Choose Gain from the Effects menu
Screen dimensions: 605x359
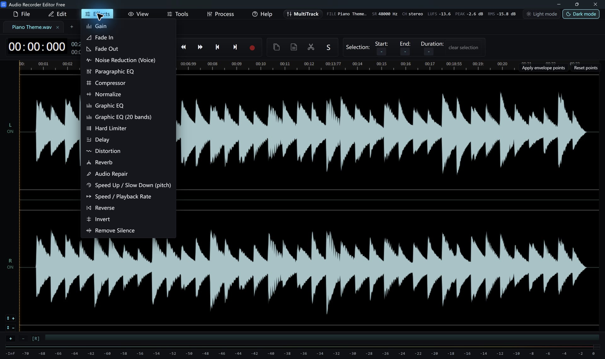point(128,26)
